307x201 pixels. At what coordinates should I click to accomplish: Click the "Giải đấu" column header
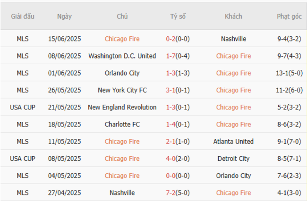pyautogui.click(x=23, y=16)
